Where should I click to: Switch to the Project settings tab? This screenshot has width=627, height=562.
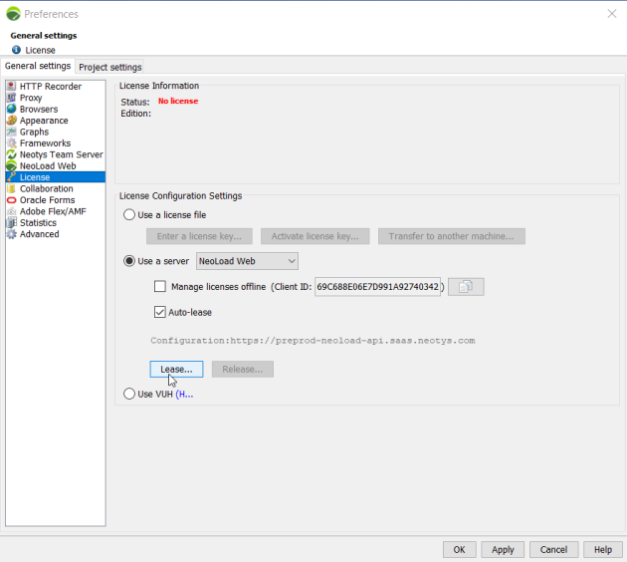110,67
